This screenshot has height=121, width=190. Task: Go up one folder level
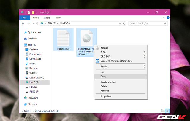(37, 23)
